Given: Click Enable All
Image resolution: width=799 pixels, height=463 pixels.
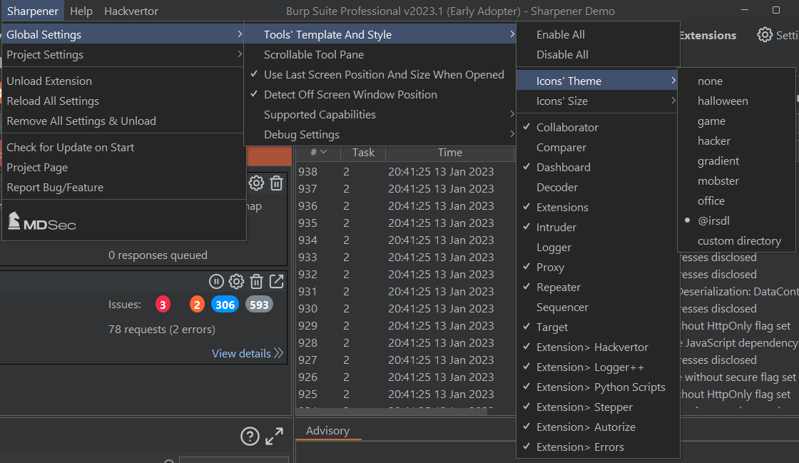Looking at the screenshot, I should click(598, 35).
